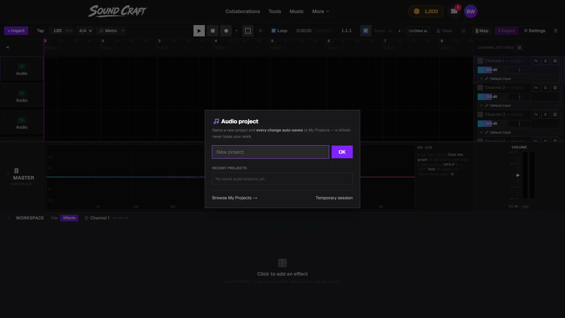Zoom in with the plus button
Image resolution: width=565 pixels, height=318 pixels.
click(x=399, y=31)
